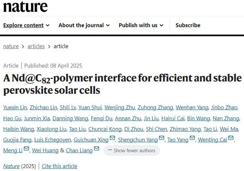Click the Nature logo

(26, 6)
